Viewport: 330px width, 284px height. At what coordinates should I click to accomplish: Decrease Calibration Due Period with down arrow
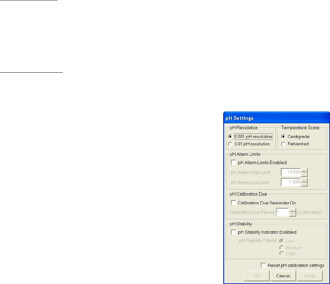coord(293,214)
